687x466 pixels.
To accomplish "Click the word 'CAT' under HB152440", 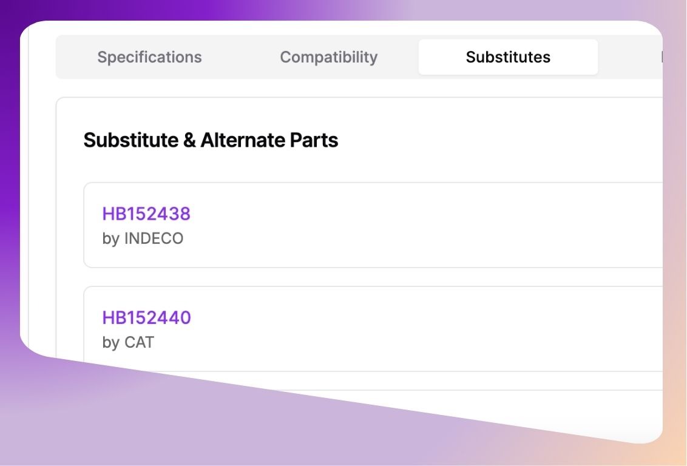I will click(x=139, y=342).
